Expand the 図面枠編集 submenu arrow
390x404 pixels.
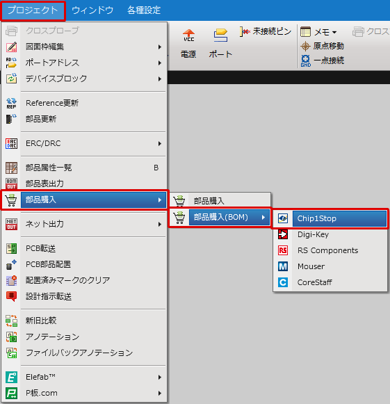pyautogui.click(x=160, y=47)
